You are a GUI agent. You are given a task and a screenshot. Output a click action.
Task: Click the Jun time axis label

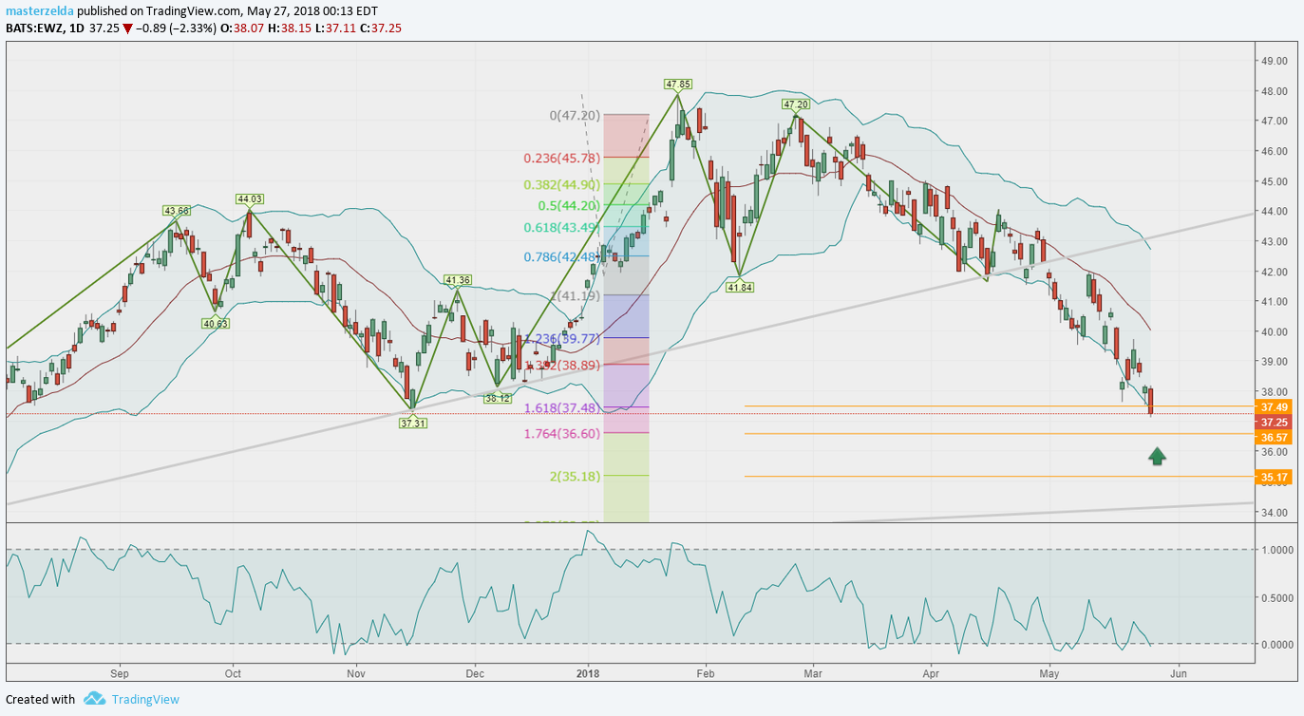(1178, 673)
